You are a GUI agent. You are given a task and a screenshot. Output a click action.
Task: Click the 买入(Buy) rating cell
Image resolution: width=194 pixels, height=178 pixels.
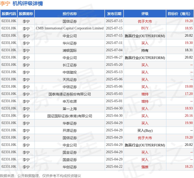coord(145,131)
